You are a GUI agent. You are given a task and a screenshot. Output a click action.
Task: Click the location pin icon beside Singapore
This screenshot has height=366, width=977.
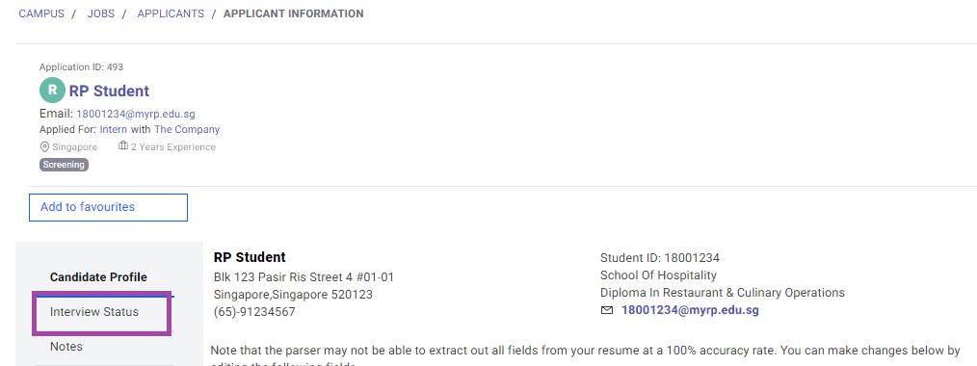(x=44, y=147)
